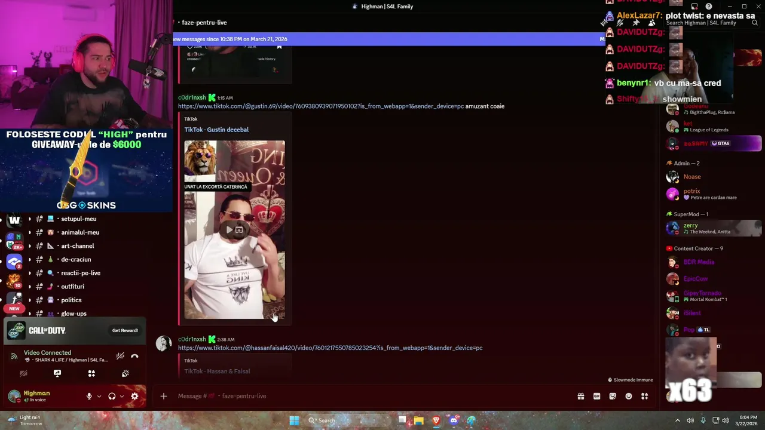Click the red NEW unread indicator
Viewport: 765px width, 430px height.
[14, 309]
